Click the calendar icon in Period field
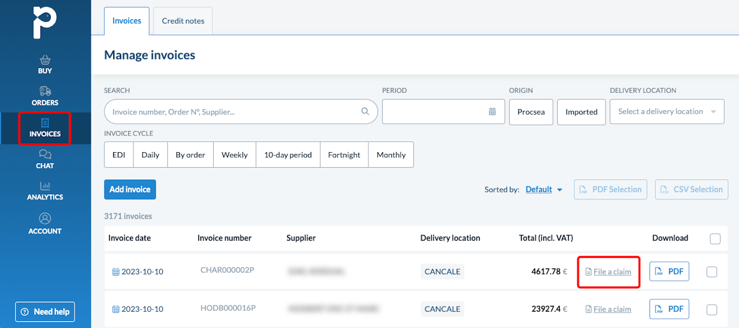 tap(492, 112)
